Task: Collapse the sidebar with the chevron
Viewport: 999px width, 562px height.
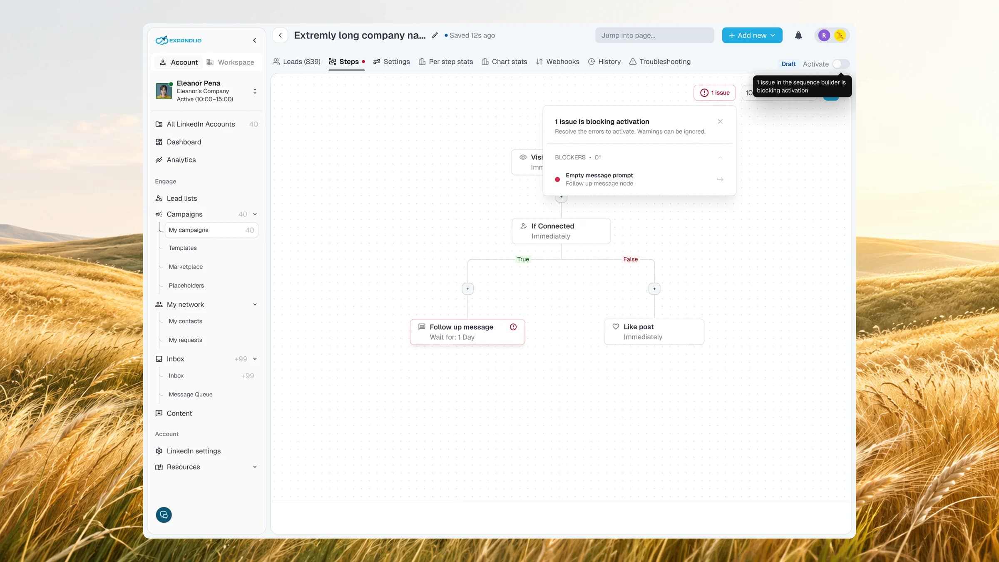Action: pyautogui.click(x=254, y=40)
